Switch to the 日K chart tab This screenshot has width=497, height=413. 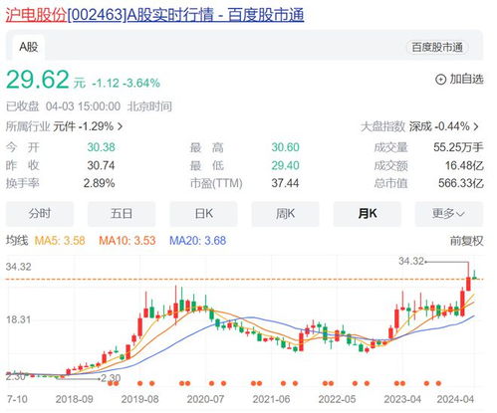click(x=203, y=214)
